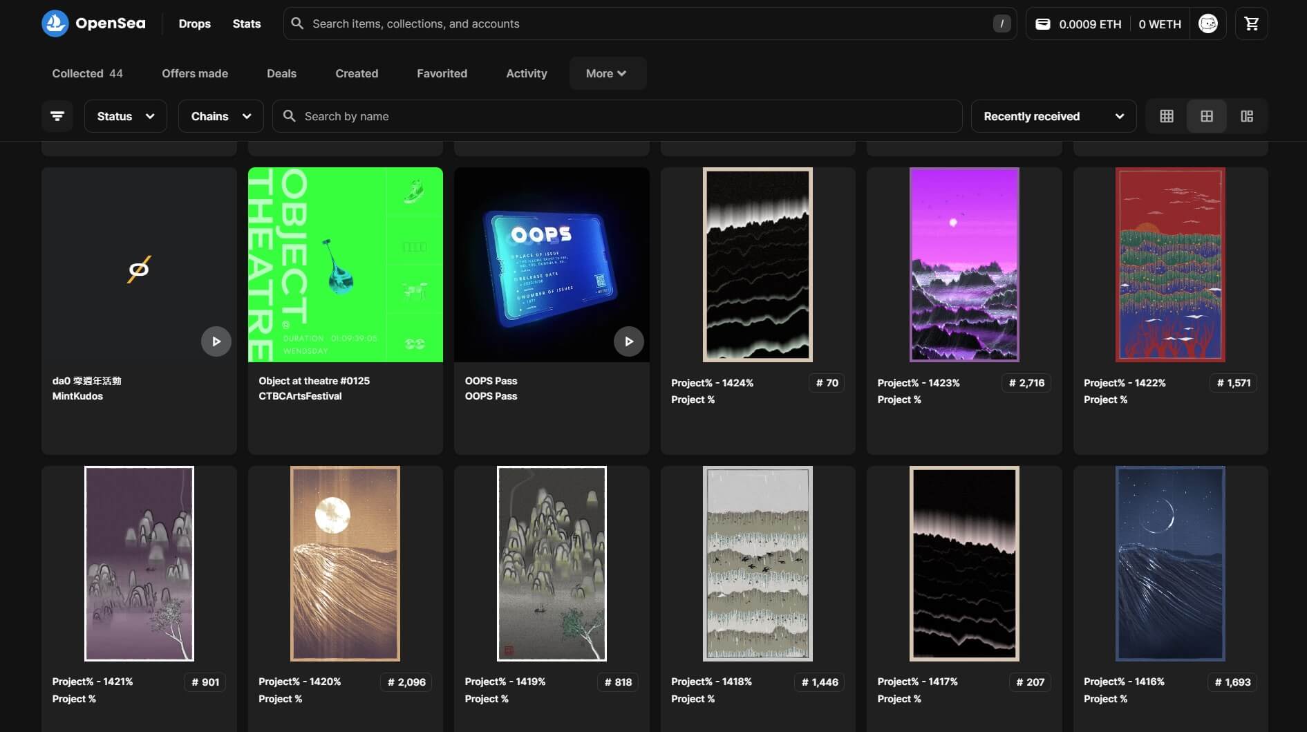Expand the Status filter dropdown
This screenshot has width=1307, height=732.
(x=125, y=116)
